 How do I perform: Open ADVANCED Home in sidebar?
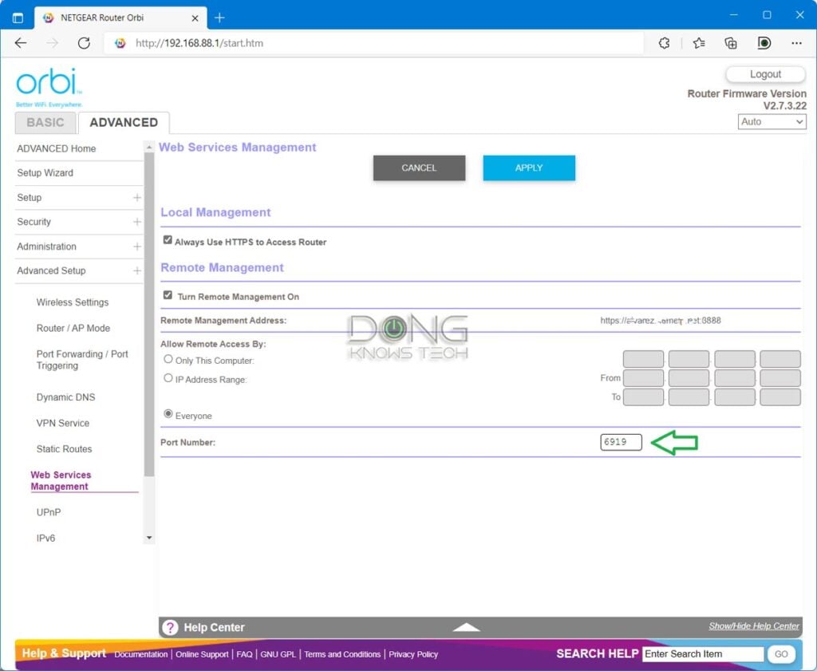[x=57, y=148]
